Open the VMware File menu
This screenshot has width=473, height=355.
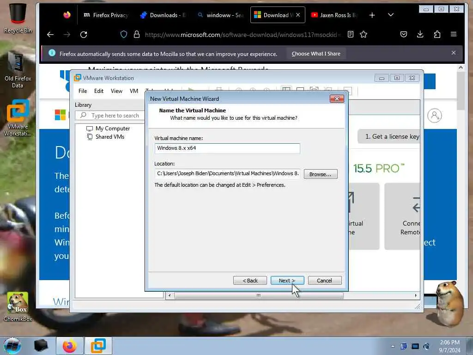(x=82, y=91)
